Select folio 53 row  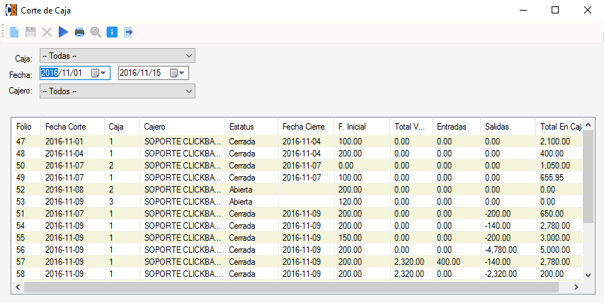(298, 201)
